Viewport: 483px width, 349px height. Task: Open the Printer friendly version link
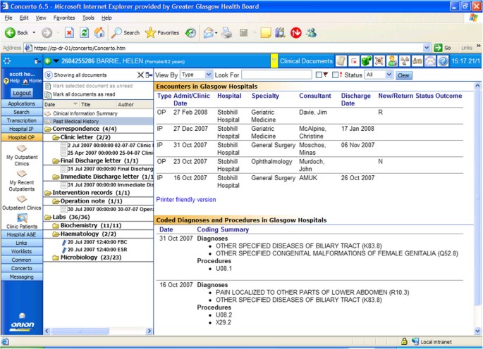[186, 199]
